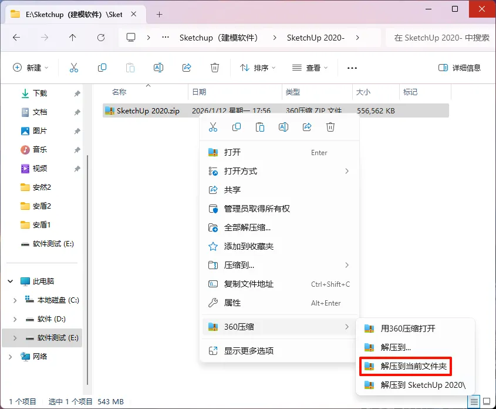Open the toolbar See more ellipsis menu

pyautogui.click(x=352, y=68)
